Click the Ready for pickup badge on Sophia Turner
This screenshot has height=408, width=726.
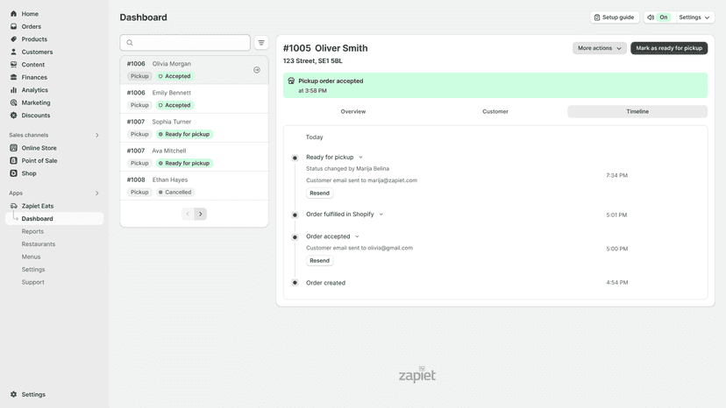[184, 134]
